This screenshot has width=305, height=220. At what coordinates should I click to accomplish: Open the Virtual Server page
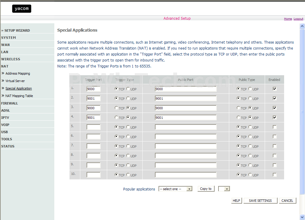click(x=15, y=81)
